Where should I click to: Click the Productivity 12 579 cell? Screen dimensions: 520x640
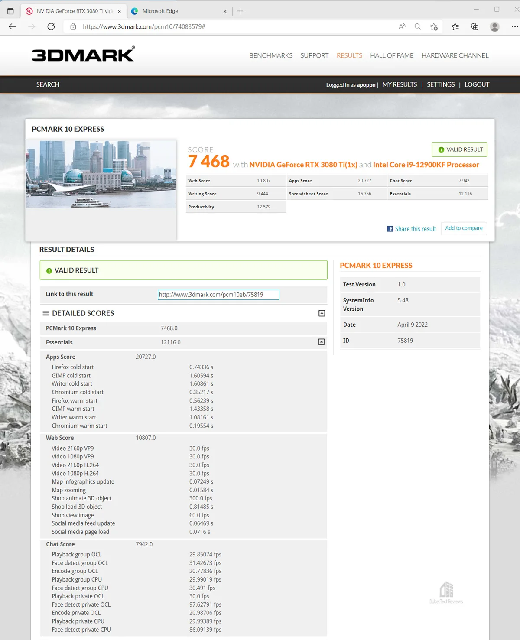point(236,207)
